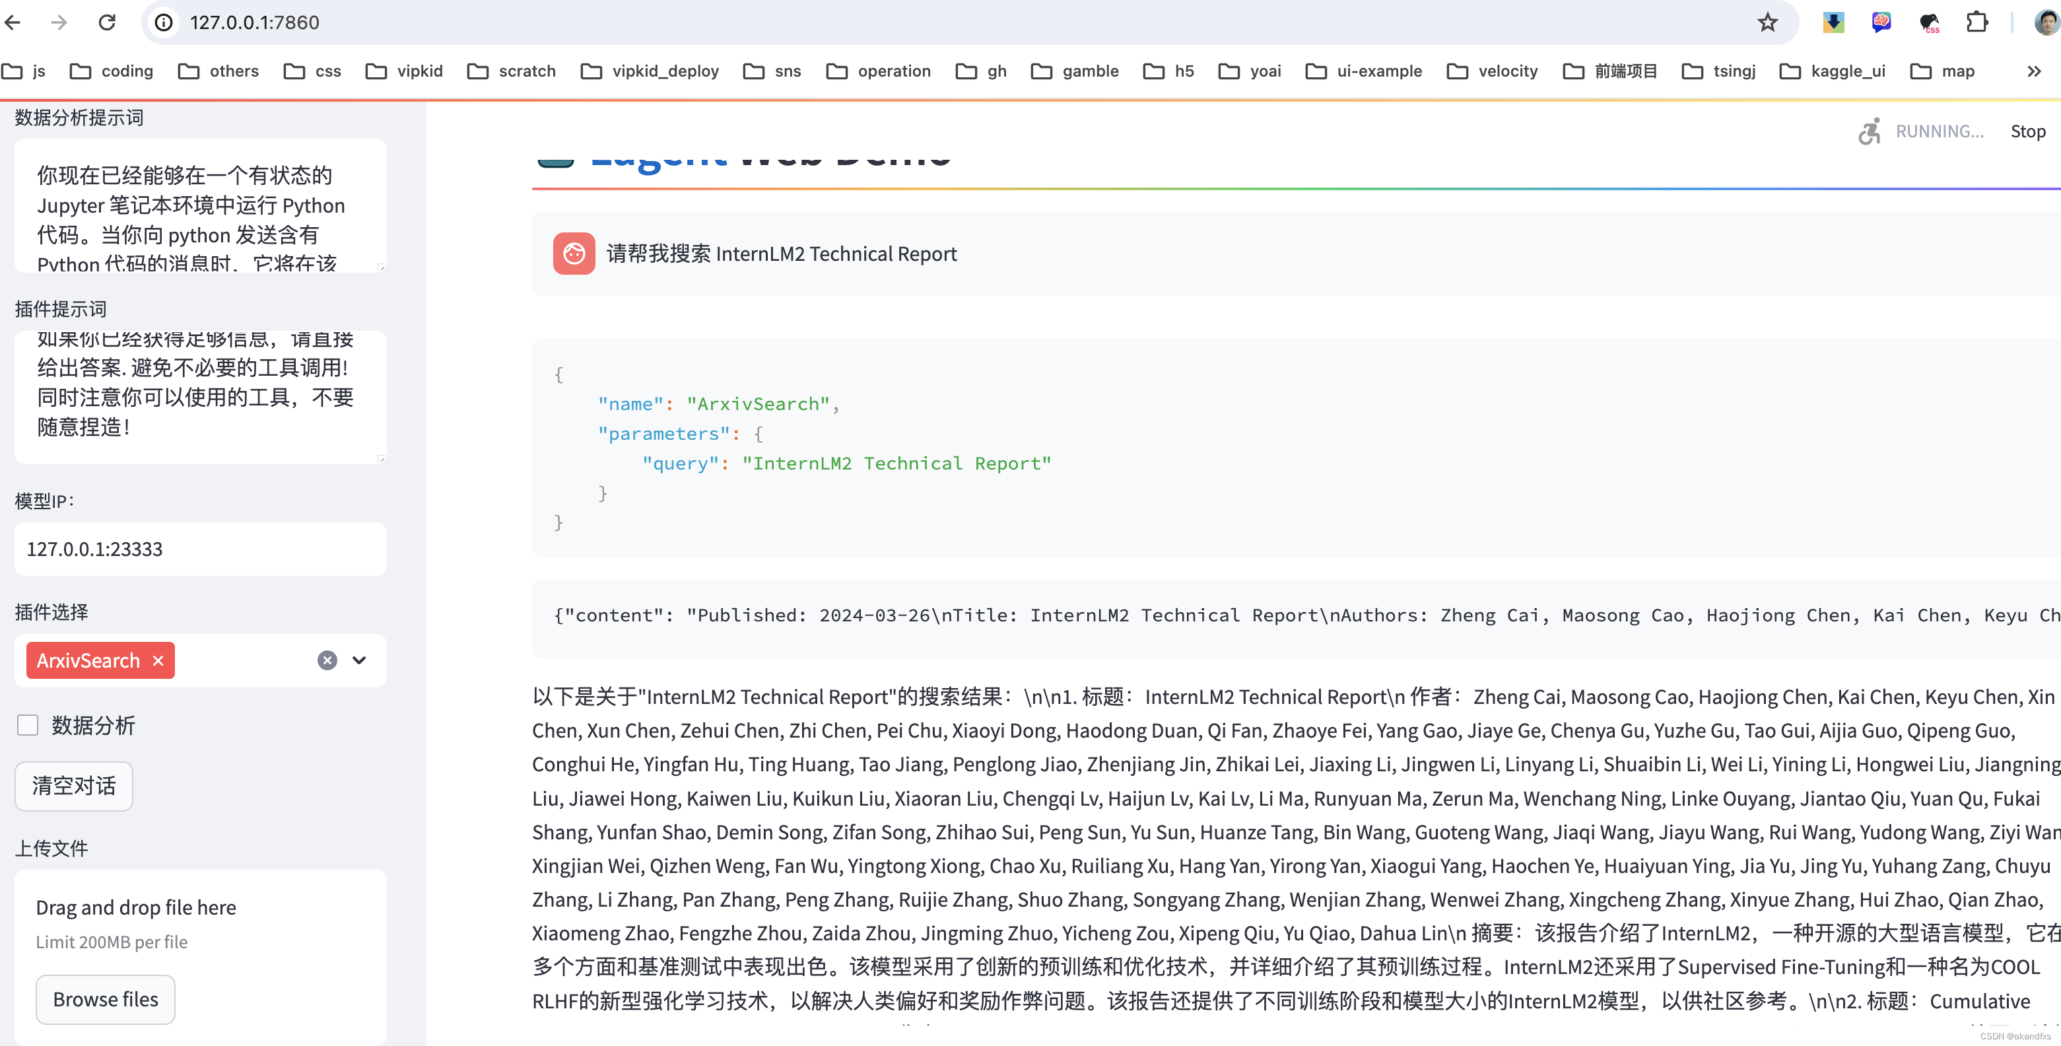This screenshot has height=1046, width=2061.
Task: Click the address bar URL 127.0.0.1:7860
Action: (x=254, y=22)
